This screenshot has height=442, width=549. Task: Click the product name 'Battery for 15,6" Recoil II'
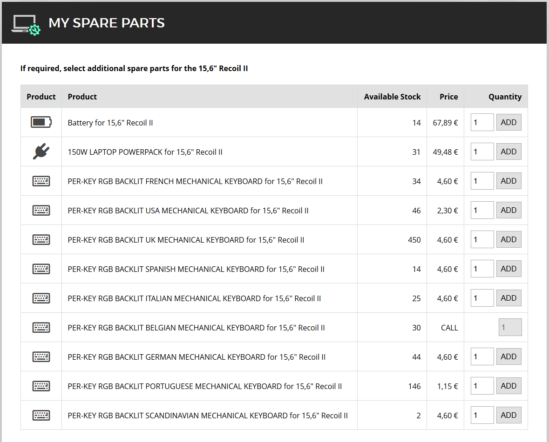110,123
